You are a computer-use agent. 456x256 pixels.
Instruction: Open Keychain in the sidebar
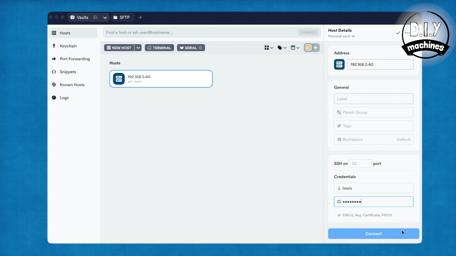click(x=74, y=46)
